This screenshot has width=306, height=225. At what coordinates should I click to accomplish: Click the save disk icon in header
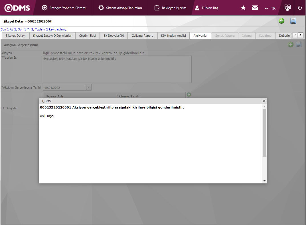[293, 21]
